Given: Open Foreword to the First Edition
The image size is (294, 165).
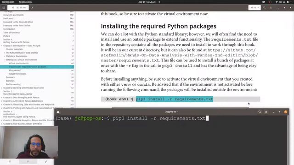Looking at the screenshot, I should [x=17, y=26].
